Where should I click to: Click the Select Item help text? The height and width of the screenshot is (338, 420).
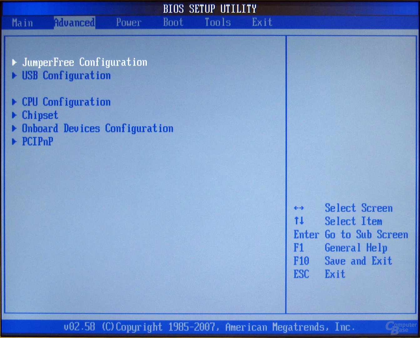coord(353,221)
